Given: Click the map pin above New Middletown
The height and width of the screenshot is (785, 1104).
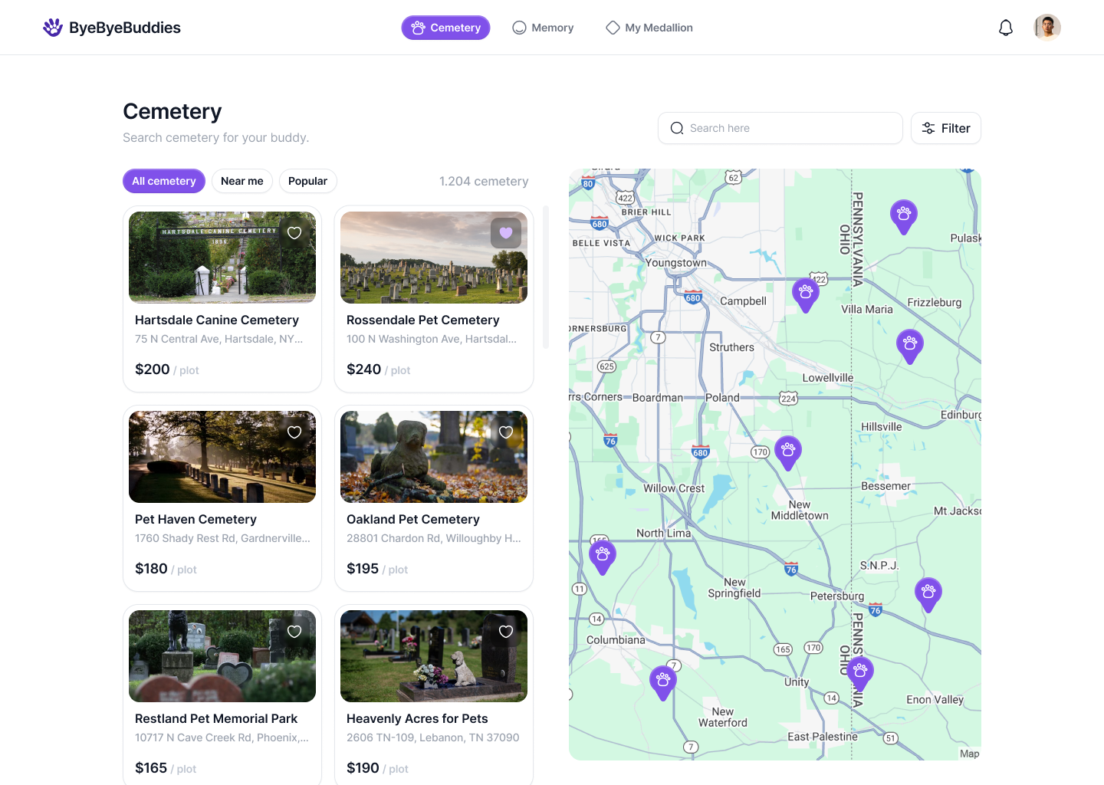Looking at the screenshot, I should tap(788, 453).
